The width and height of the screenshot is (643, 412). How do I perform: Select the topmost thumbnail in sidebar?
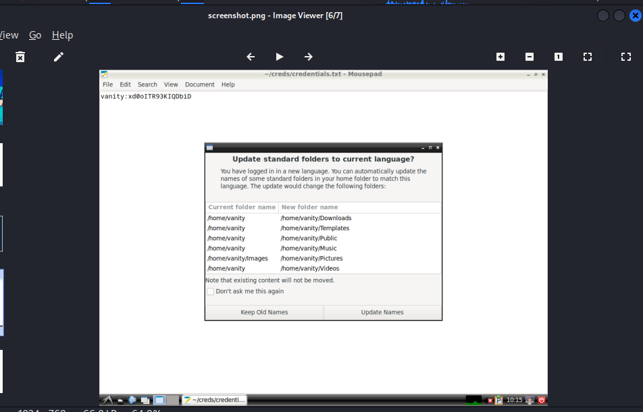1,97
